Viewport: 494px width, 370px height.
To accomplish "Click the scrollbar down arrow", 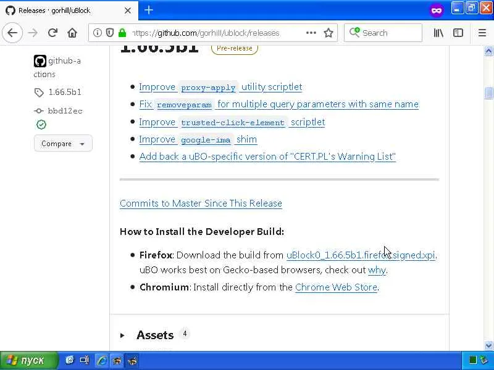I will tap(488, 345).
